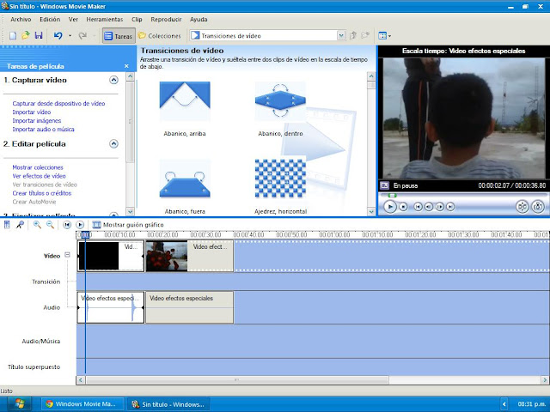
Task: Stop the preview playback
Action: [403, 207]
